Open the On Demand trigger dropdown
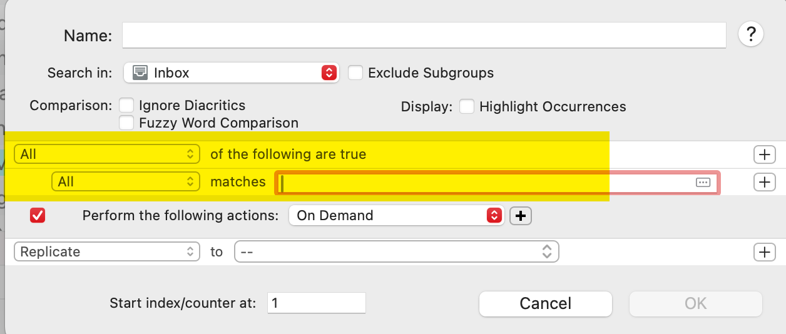The image size is (786, 334). coord(396,216)
